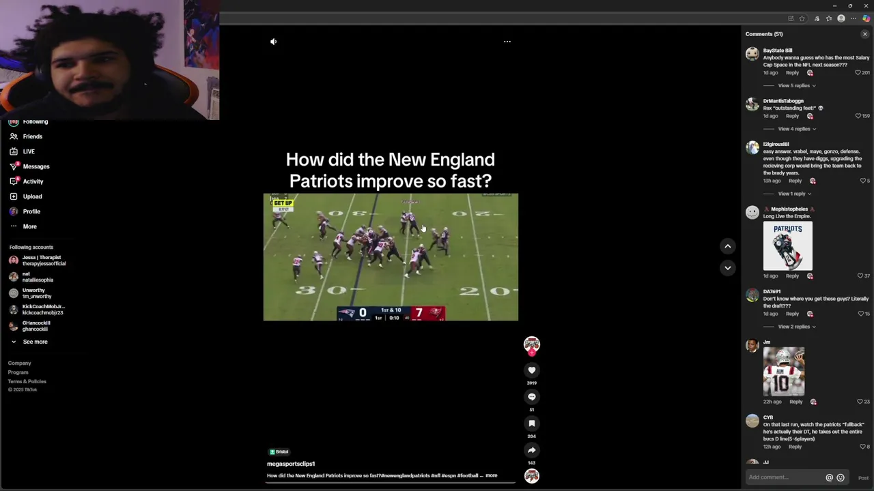This screenshot has width=874, height=491.
Task: Post the comment
Action: click(863, 478)
